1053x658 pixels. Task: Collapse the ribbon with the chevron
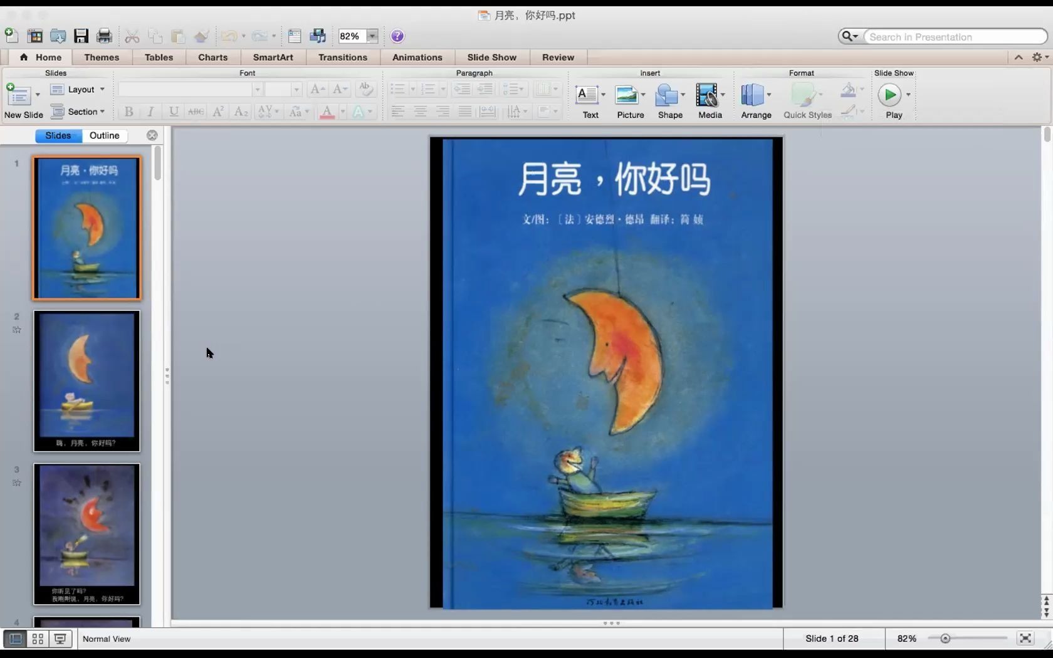(1019, 57)
